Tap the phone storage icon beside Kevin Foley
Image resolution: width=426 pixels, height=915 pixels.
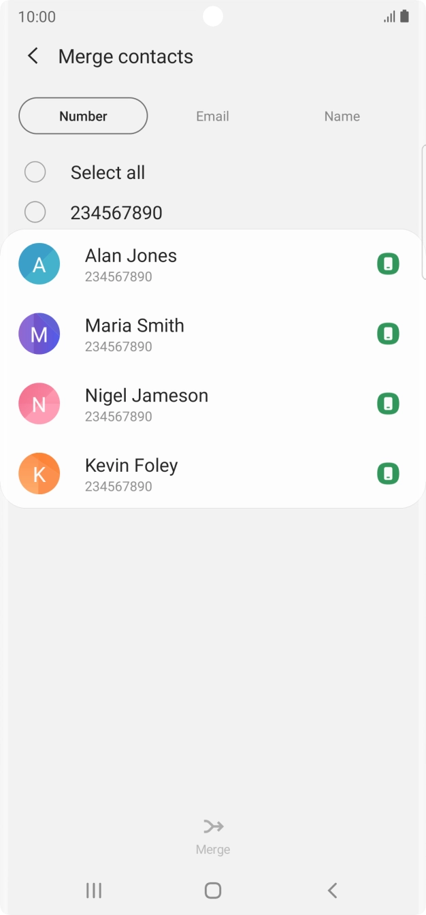[388, 474]
